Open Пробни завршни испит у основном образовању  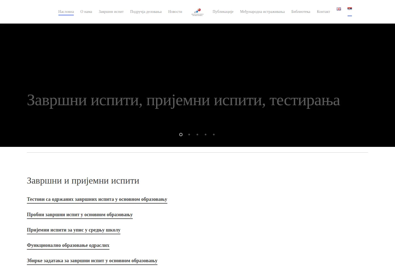(x=80, y=215)
